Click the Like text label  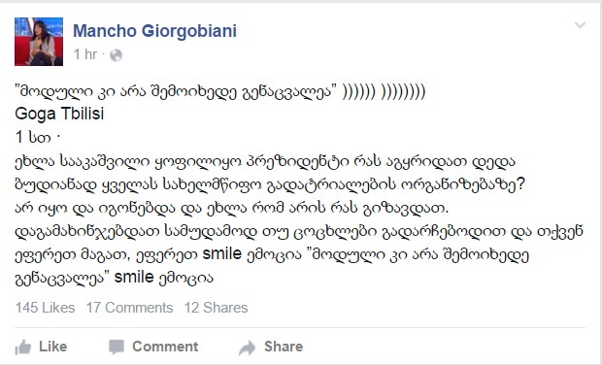coord(53,347)
